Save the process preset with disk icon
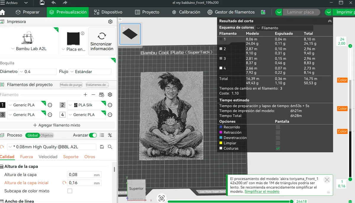The height and width of the screenshot is (203, 355). coord(102,147)
